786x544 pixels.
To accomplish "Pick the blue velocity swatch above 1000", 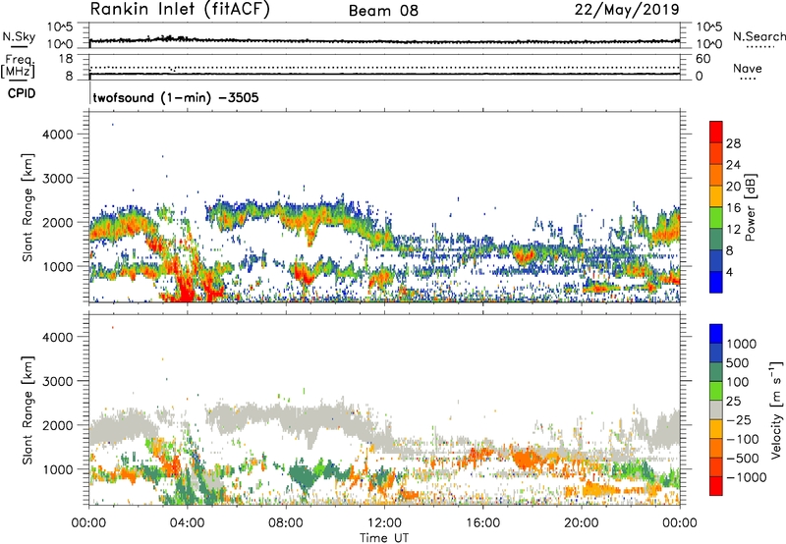I will (x=716, y=334).
